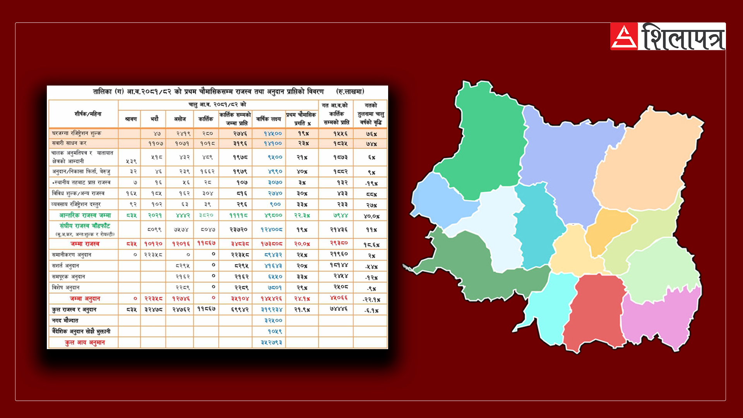The height and width of the screenshot is (418, 743).
Task: Click the red Shilapatra triangle logo icon
Action: 624,36
